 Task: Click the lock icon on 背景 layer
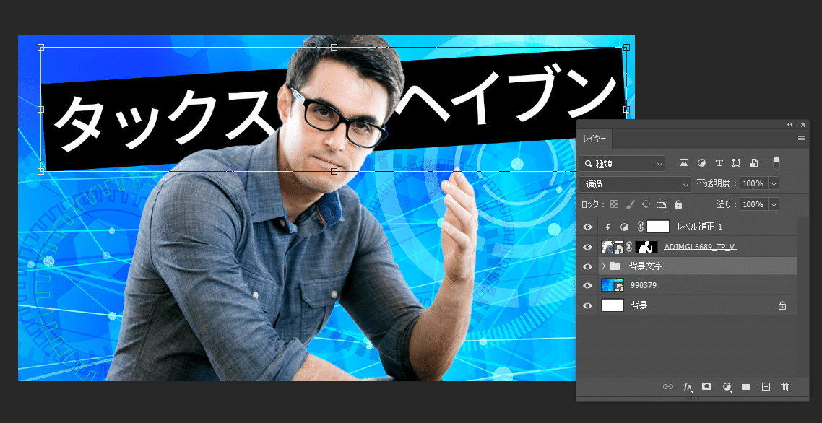tap(782, 305)
